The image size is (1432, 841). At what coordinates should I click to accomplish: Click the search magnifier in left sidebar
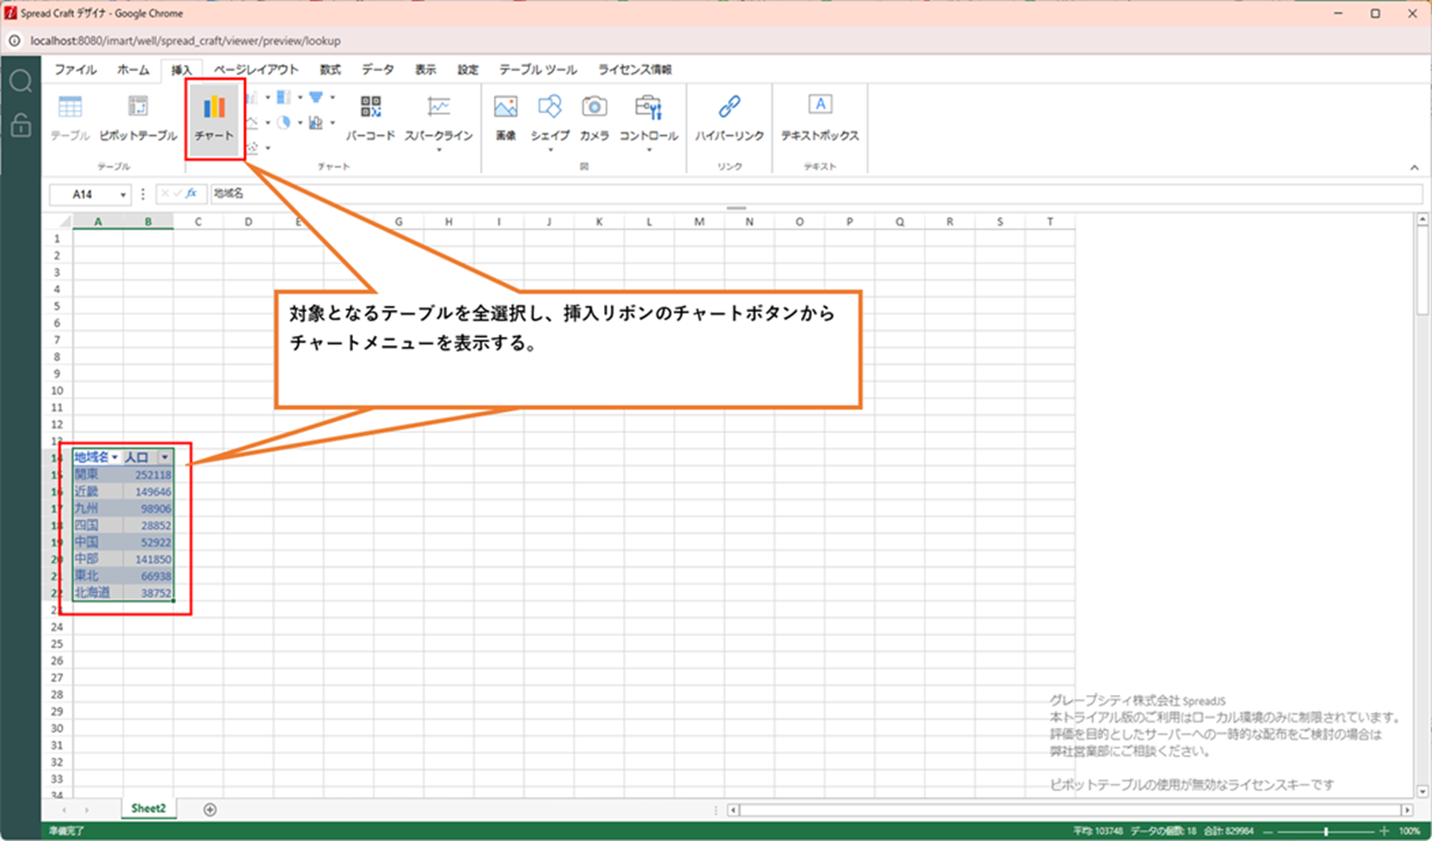21,82
